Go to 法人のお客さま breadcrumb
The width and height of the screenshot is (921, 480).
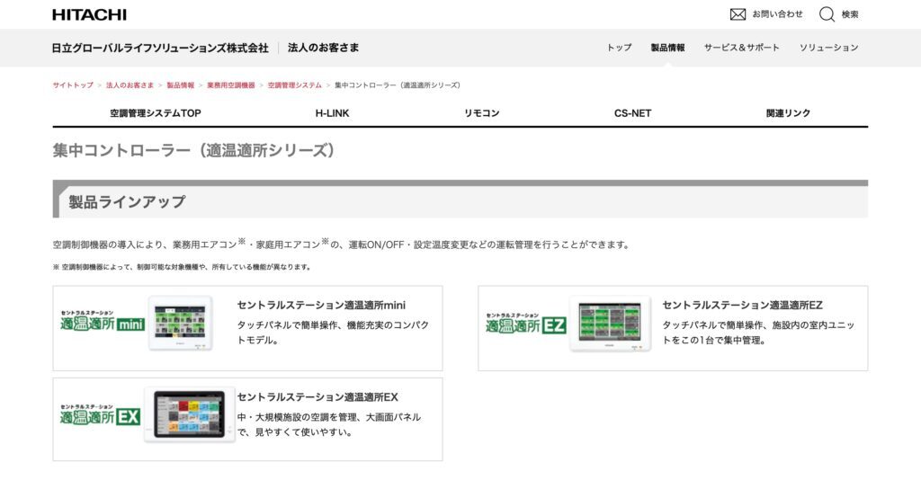point(130,85)
